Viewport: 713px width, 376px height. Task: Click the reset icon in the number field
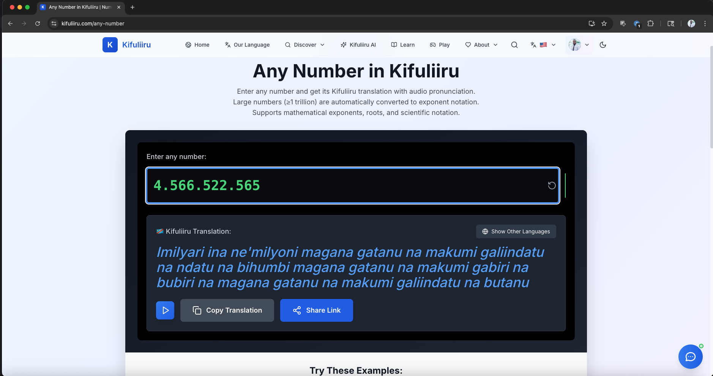coord(552,186)
